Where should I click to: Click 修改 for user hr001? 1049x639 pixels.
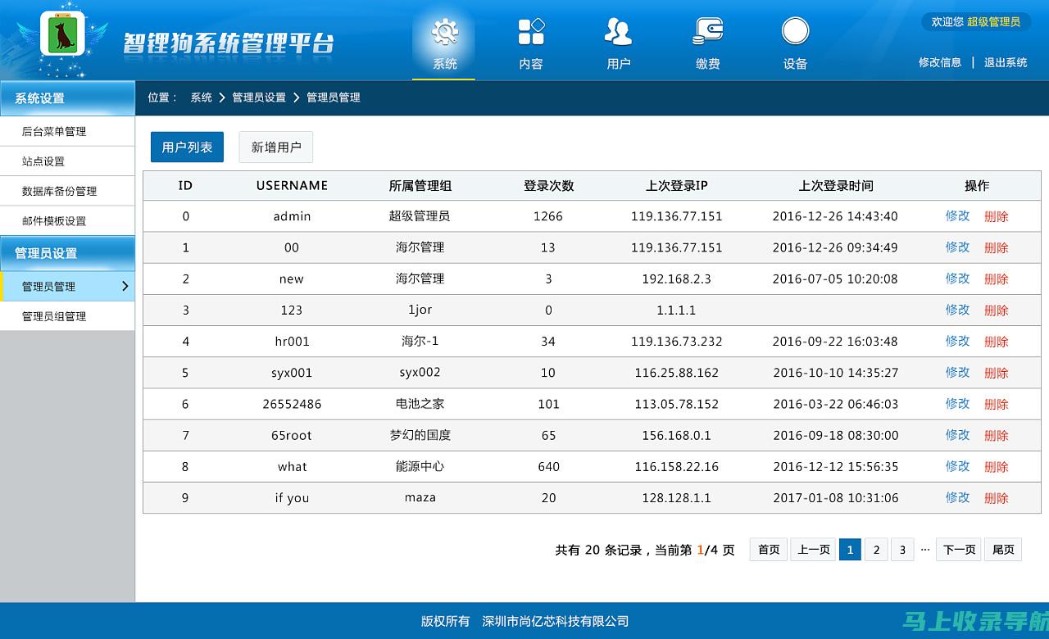coord(957,341)
